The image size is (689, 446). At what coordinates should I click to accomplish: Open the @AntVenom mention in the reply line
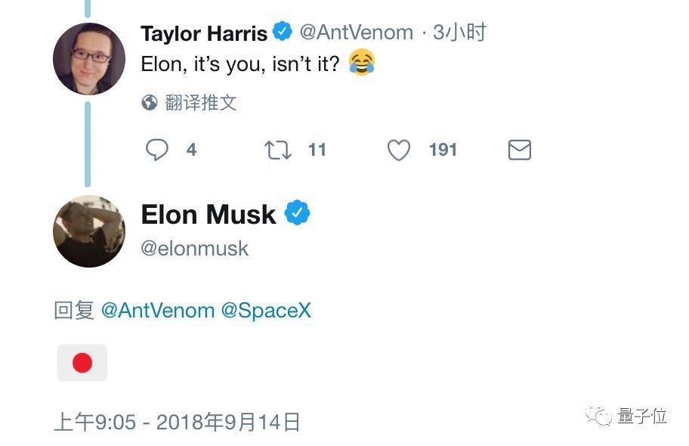tap(158, 311)
